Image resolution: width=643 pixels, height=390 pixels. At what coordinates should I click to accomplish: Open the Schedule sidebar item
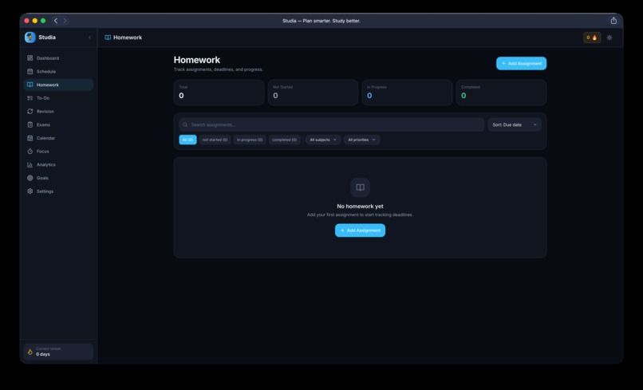(58, 71)
